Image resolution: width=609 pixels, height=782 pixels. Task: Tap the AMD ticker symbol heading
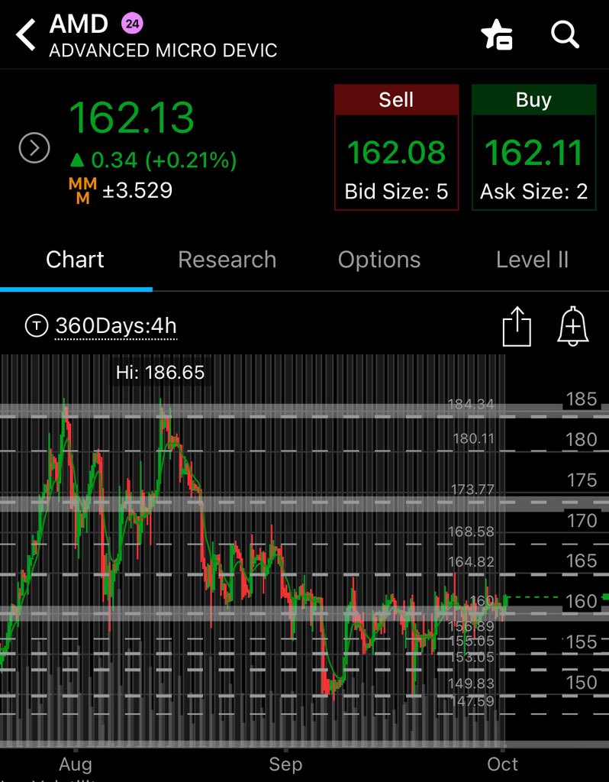pyautogui.click(x=79, y=24)
